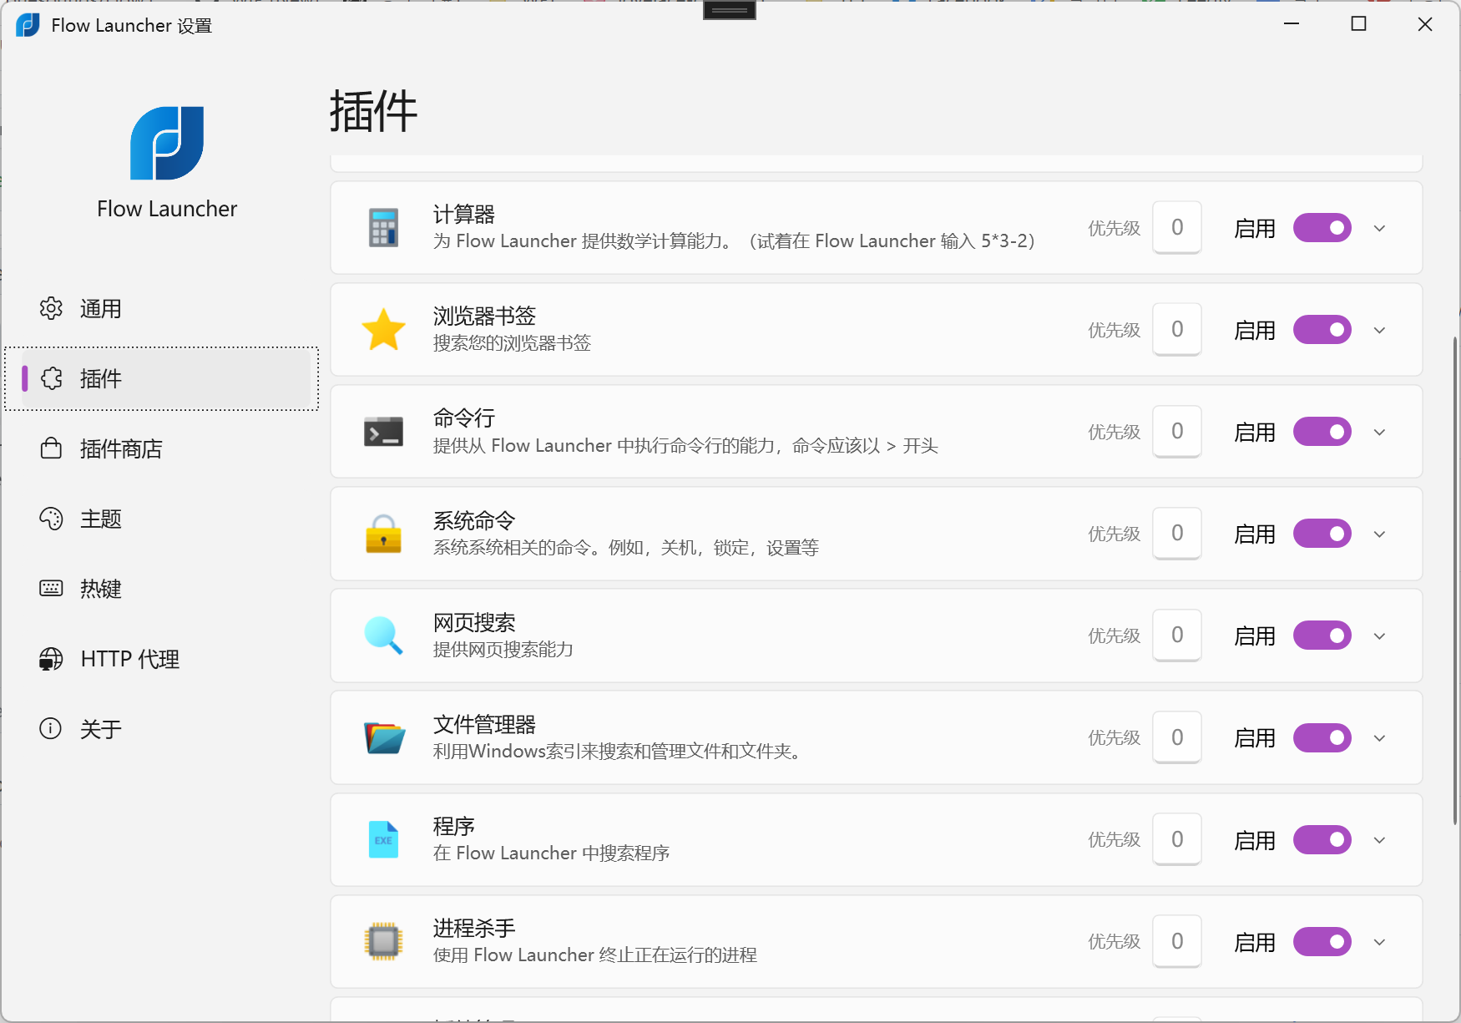This screenshot has height=1023, width=1461.
Task: Click the 文件管理器 description text
Action: 619,751
